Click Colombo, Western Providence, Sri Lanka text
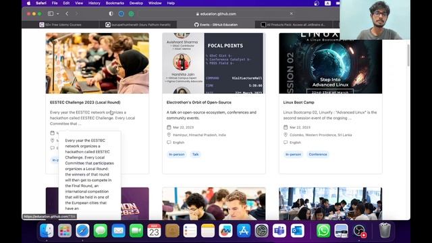This screenshot has height=243, width=432. 321,135
